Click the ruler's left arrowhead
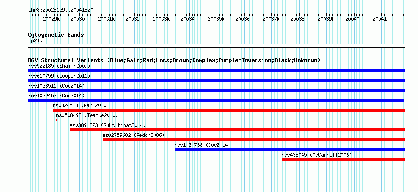Image resolution: width=418 pixels, height=192 pixels. [29, 15]
